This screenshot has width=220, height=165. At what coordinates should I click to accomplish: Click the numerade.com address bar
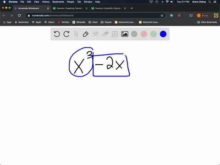[x=95, y=16]
